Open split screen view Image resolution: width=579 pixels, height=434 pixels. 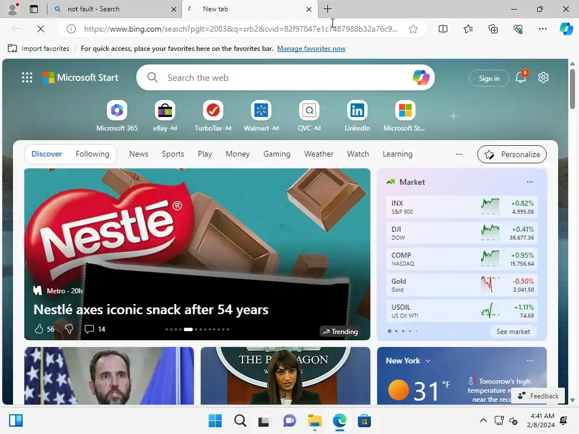click(443, 29)
